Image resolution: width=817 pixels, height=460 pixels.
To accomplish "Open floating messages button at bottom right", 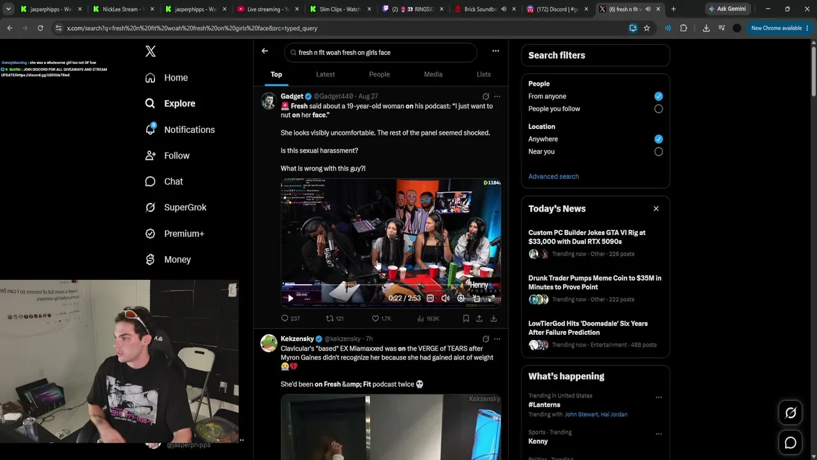I will click(790, 442).
